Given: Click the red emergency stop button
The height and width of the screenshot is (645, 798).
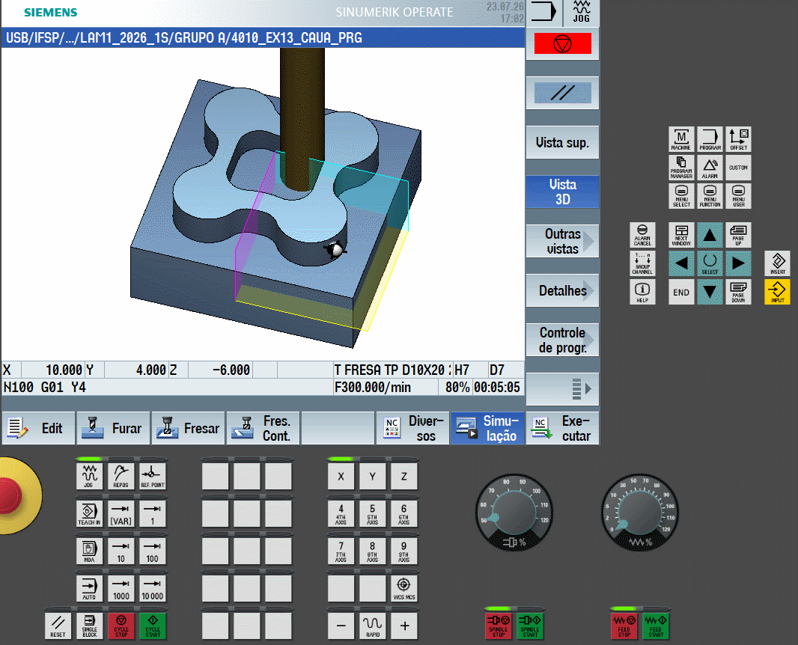Looking at the screenshot, I should 11,495.
